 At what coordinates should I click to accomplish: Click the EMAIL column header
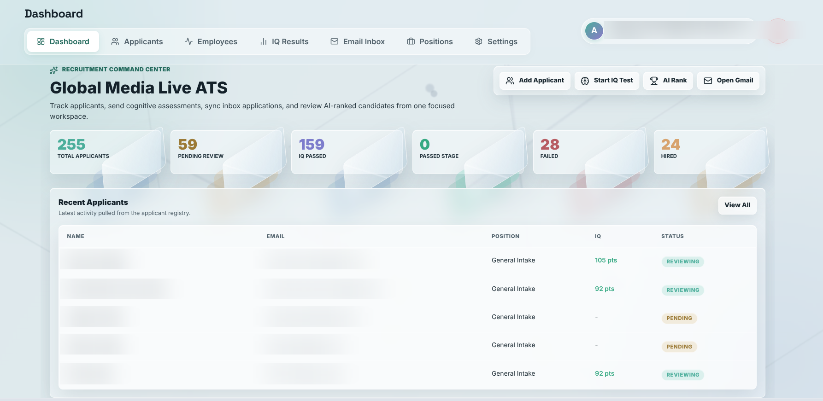click(x=276, y=236)
